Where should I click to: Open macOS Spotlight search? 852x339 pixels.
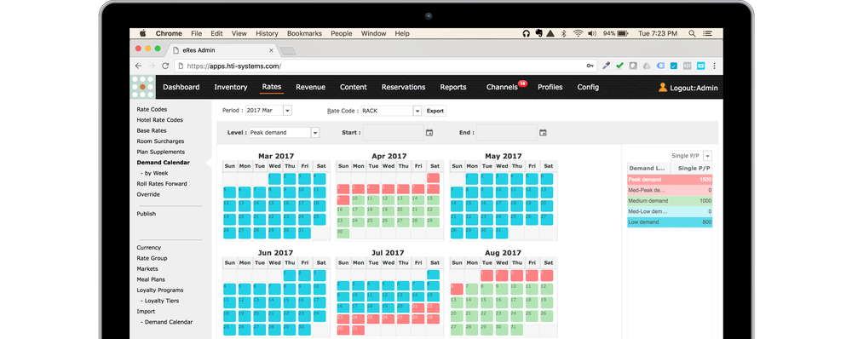[x=692, y=34]
